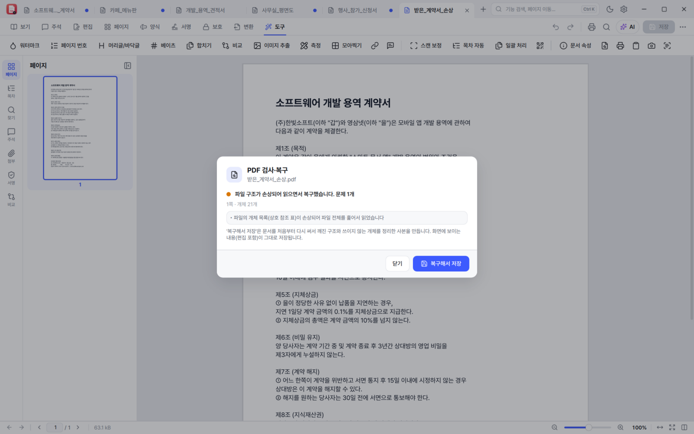
Task: Click the clipboard icon in toolbar
Action: coord(636,46)
